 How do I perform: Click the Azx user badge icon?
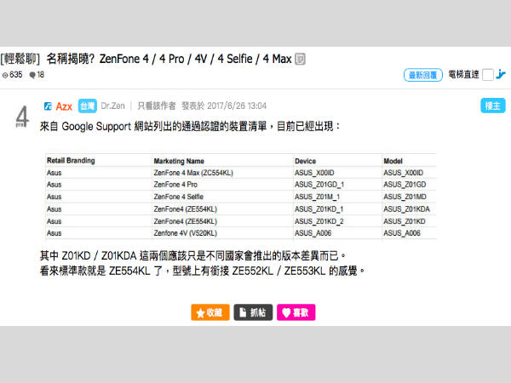(48, 106)
